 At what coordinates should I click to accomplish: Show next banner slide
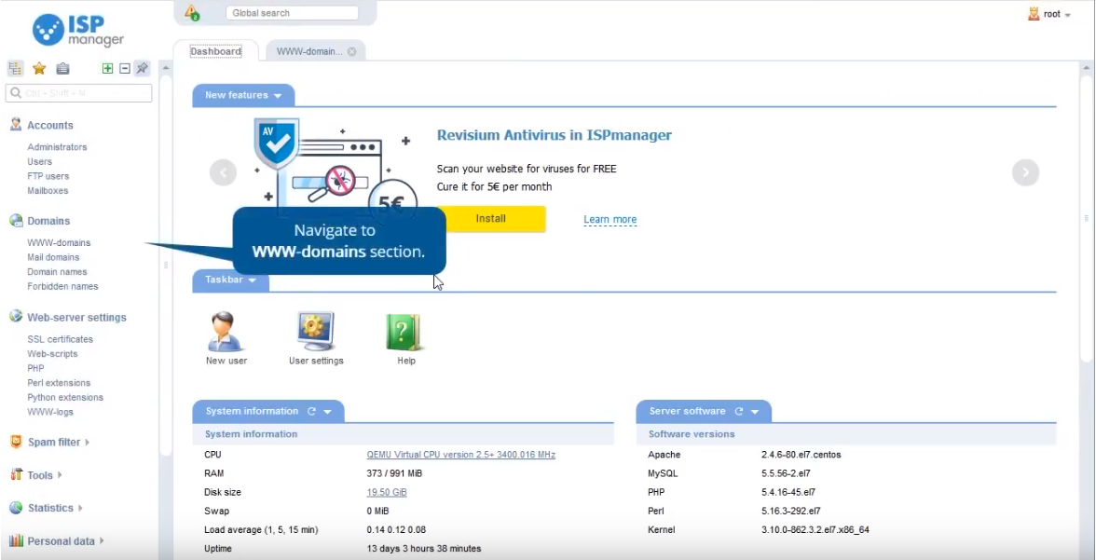1025,172
